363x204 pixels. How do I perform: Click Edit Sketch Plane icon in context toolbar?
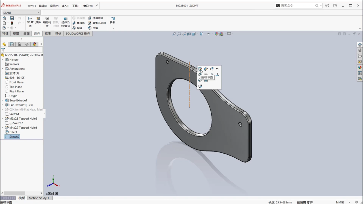pyautogui.click(x=206, y=69)
